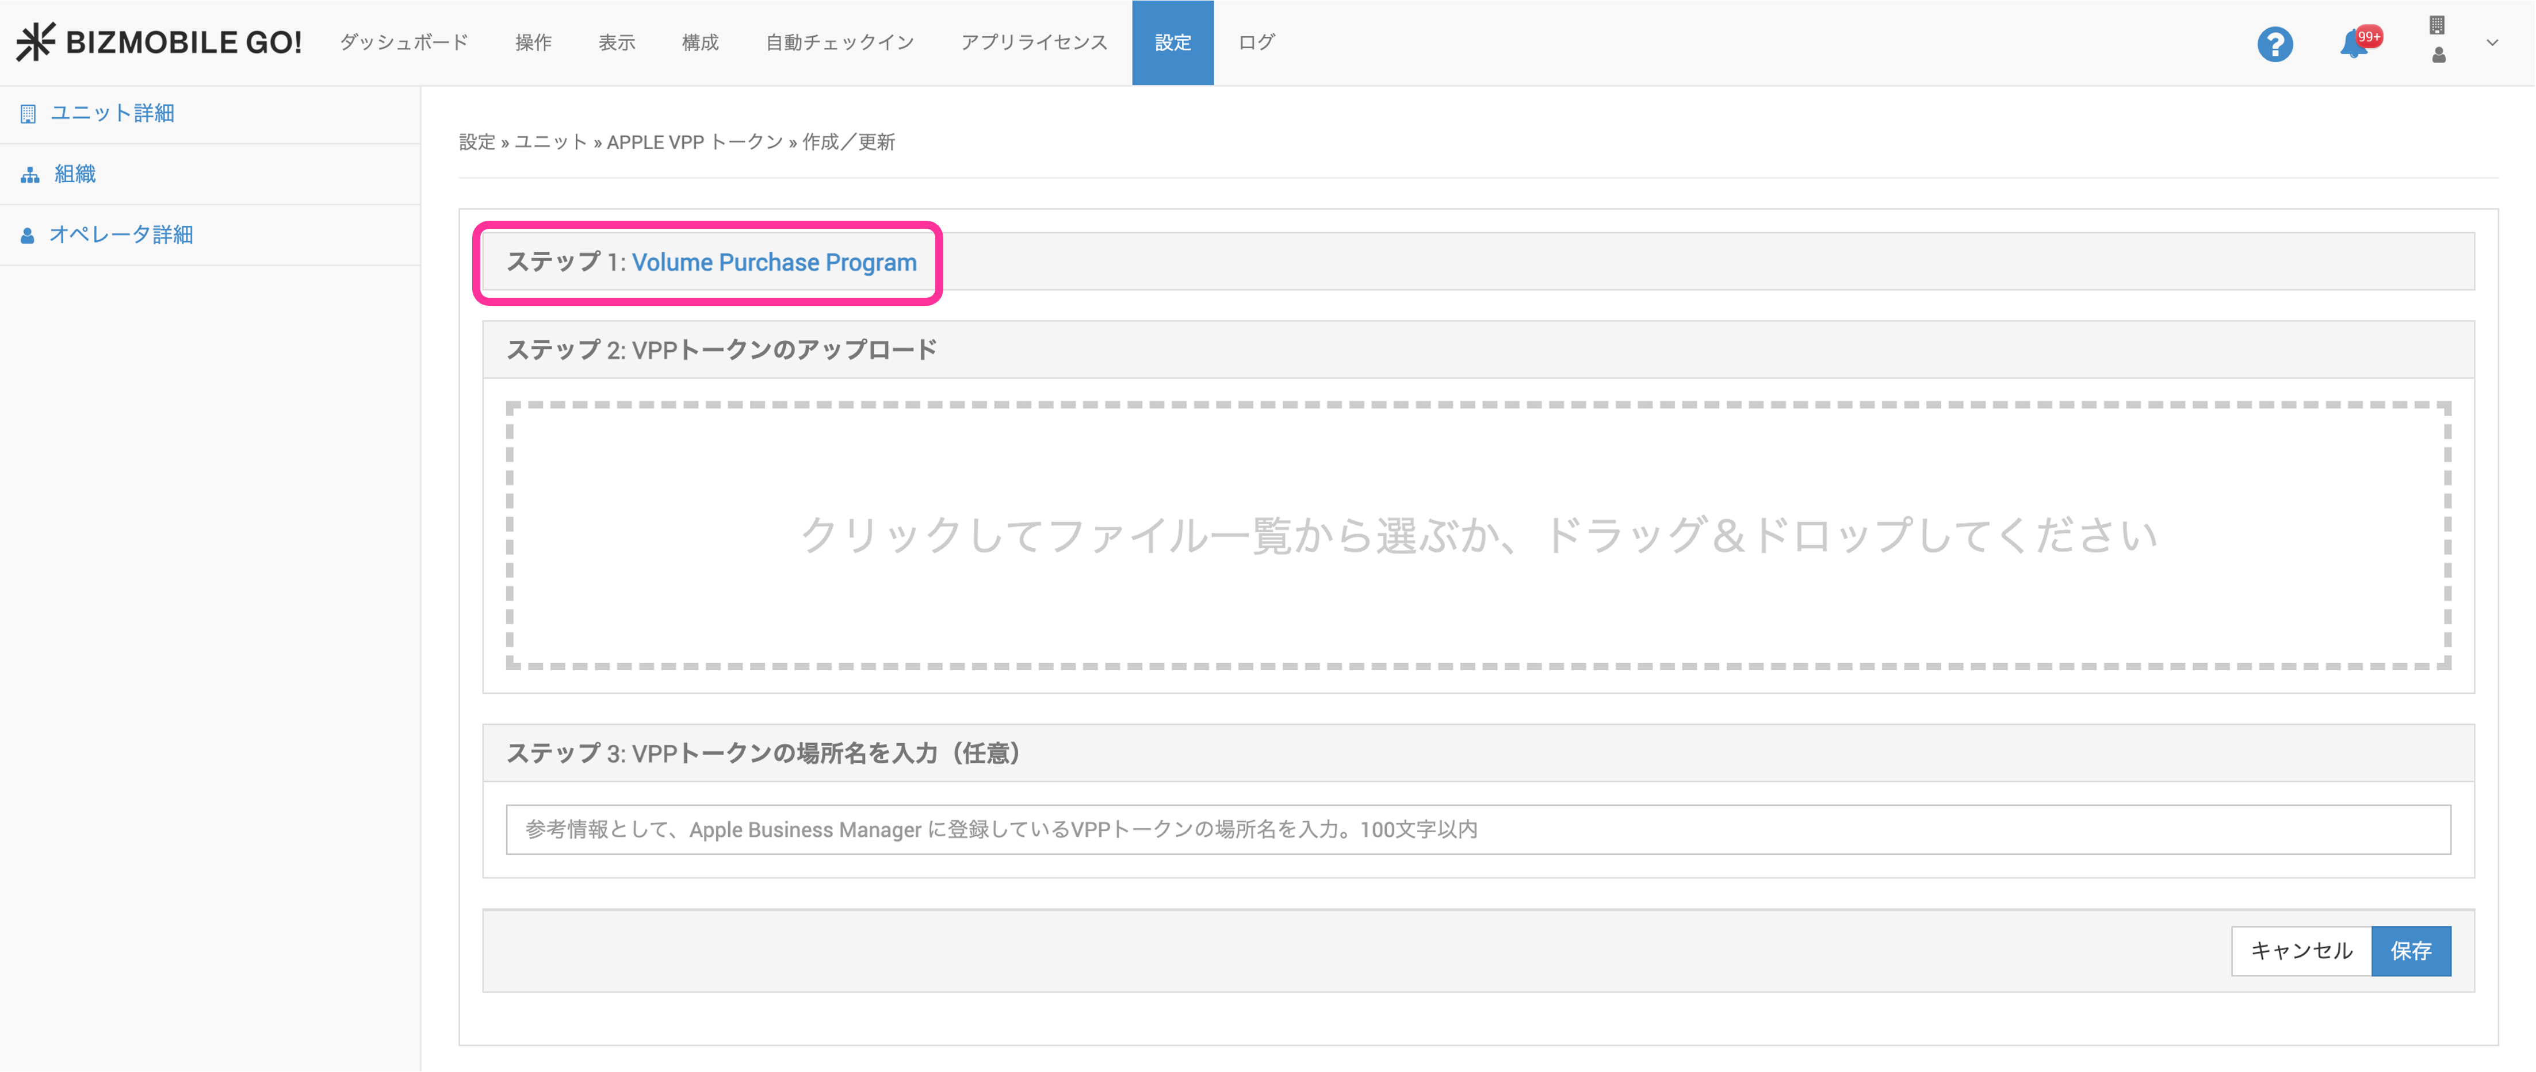The width and height of the screenshot is (2536, 1072).
Task: Follow the Volume Purchase Program link
Action: (774, 263)
